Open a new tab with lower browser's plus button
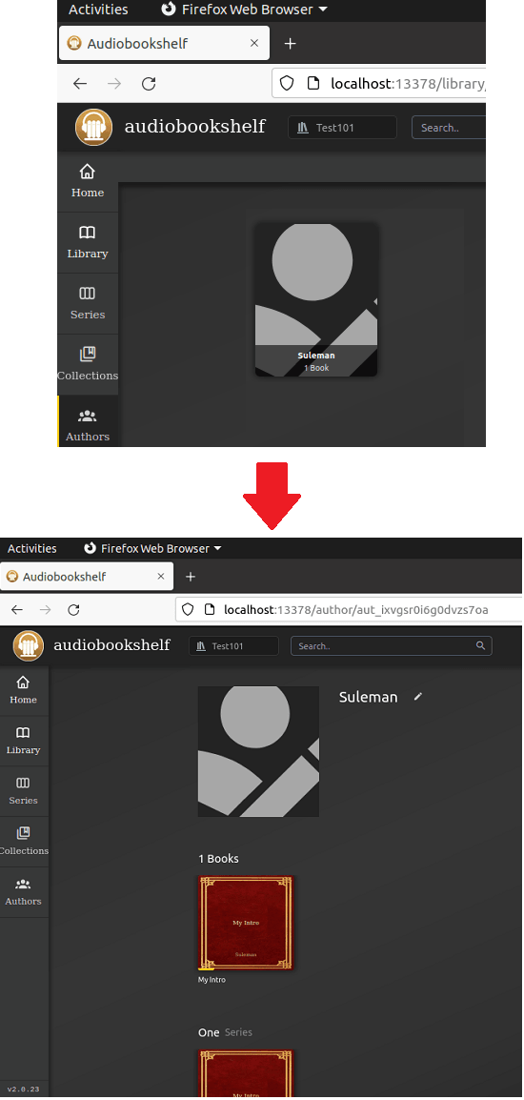The width and height of the screenshot is (524, 1100). coord(191,577)
